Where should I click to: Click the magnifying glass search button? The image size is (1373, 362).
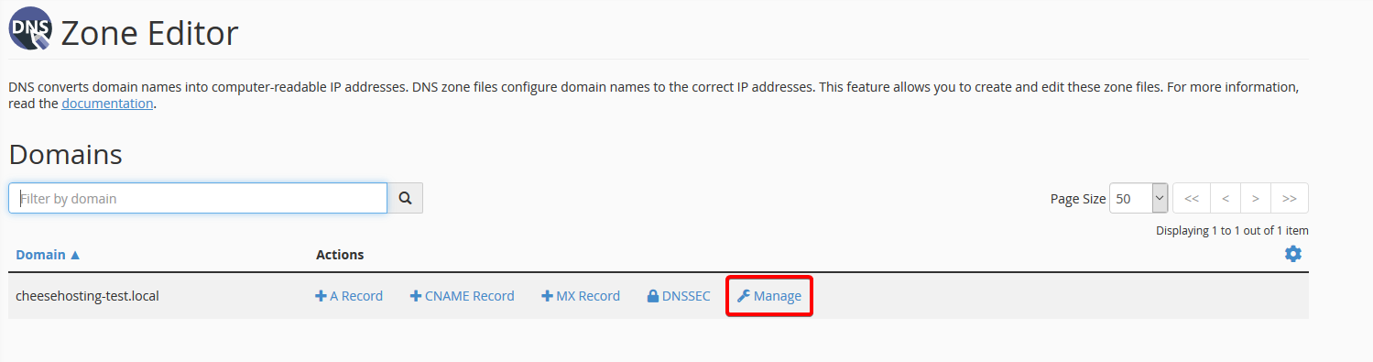pyautogui.click(x=405, y=198)
